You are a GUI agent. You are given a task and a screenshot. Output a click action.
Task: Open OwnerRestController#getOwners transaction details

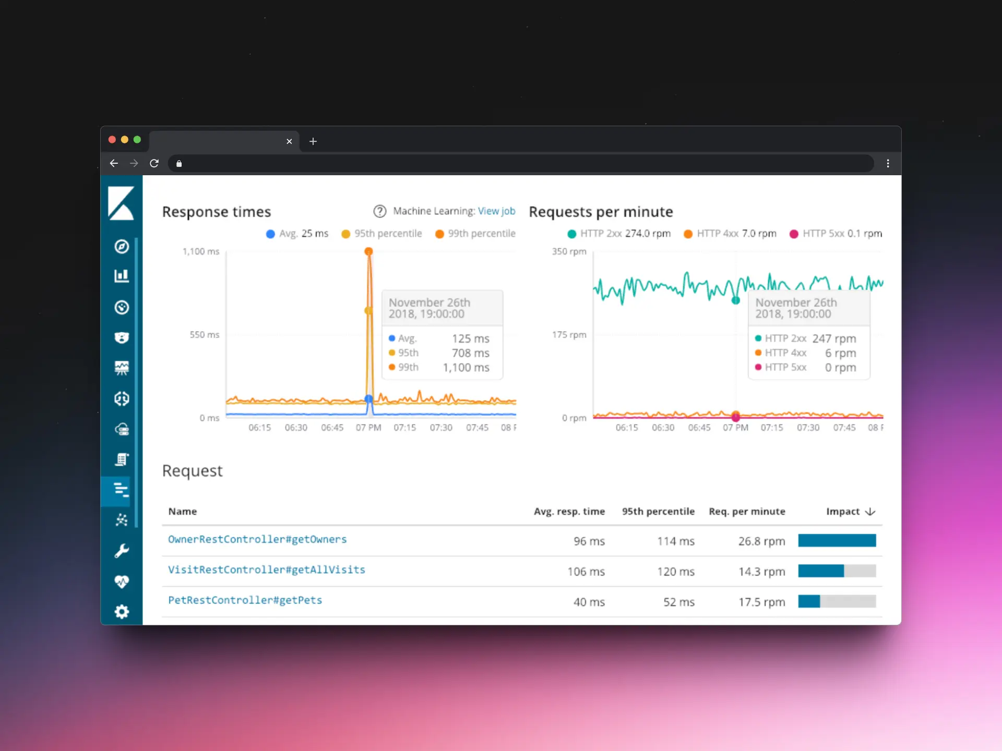[x=257, y=539]
